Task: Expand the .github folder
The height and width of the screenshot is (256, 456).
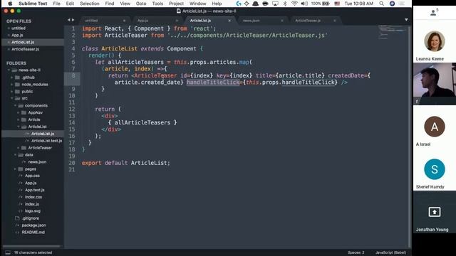Action: point(12,78)
